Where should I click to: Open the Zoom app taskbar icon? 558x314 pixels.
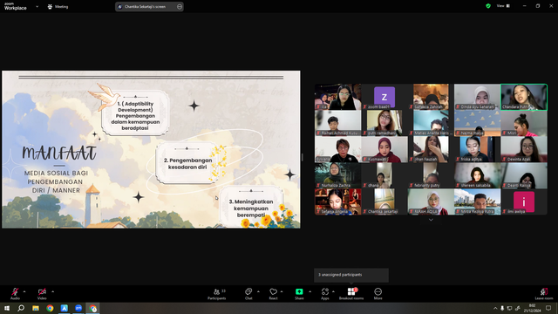coord(78,308)
